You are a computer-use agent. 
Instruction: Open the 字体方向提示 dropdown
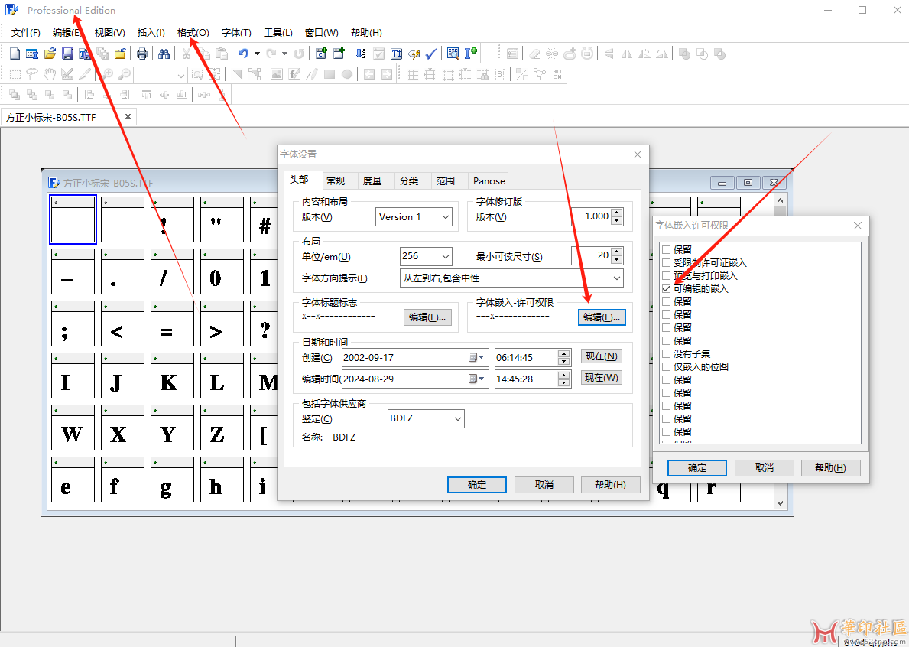pos(511,278)
